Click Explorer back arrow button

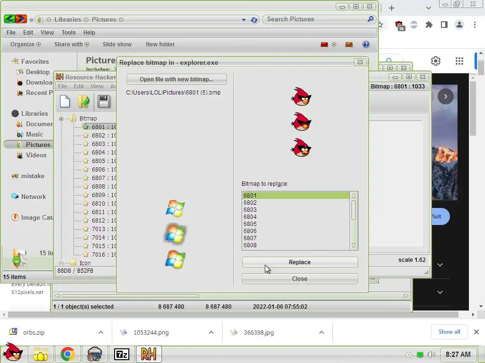pos(9,19)
